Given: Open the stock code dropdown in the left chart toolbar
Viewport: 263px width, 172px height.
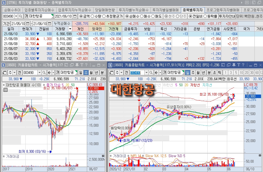Looking at the screenshot, I should [39, 73].
